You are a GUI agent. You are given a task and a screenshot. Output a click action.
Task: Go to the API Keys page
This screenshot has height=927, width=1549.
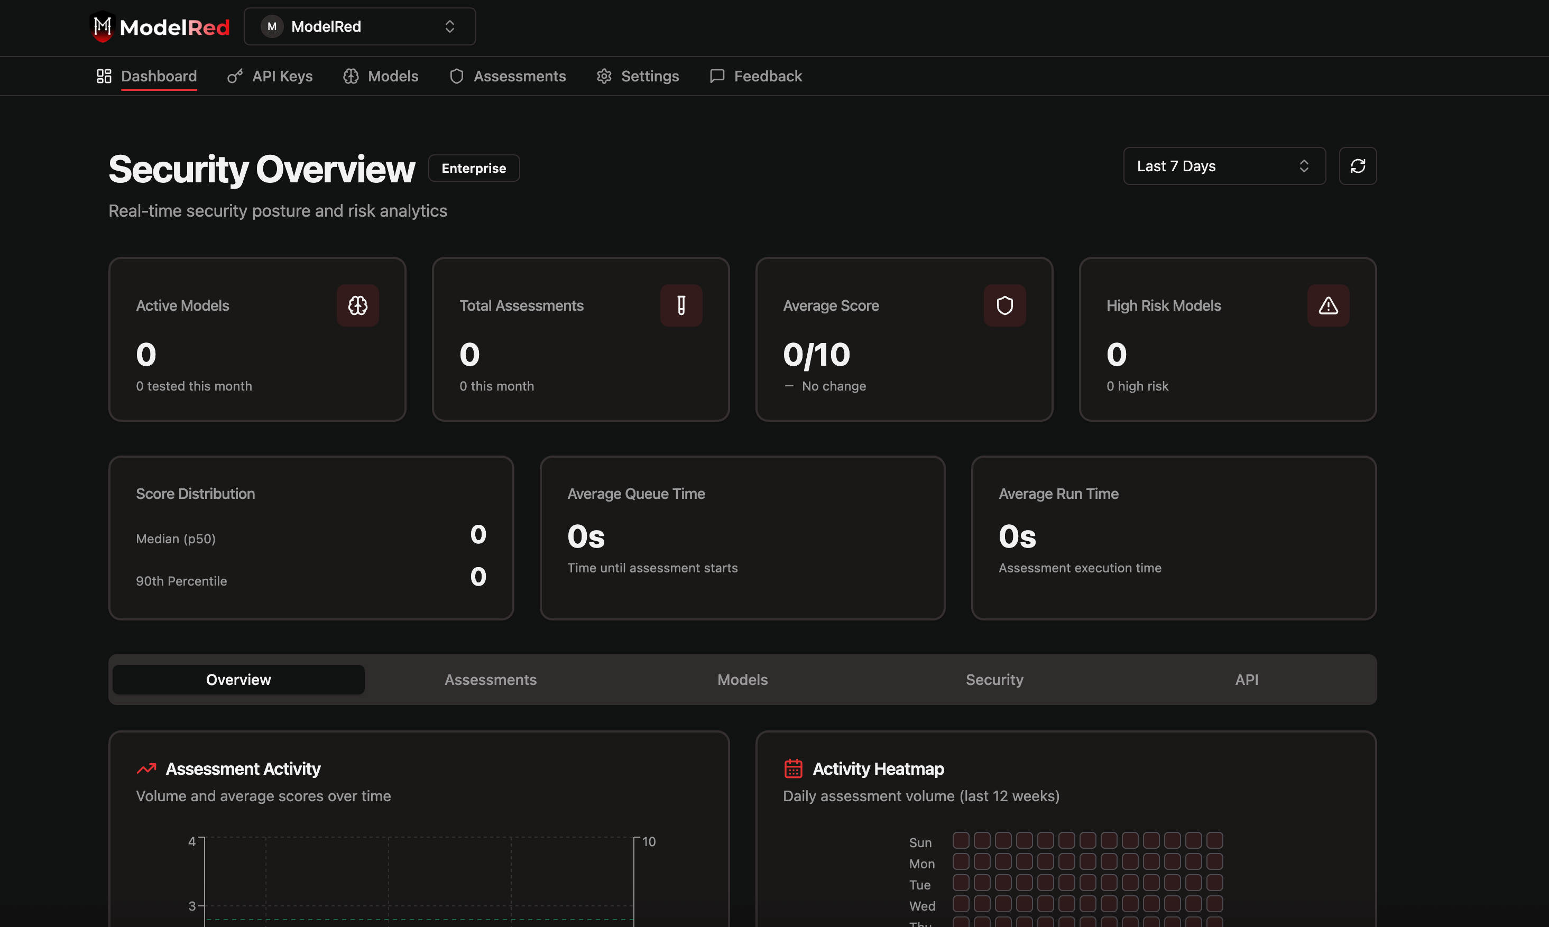(x=270, y=76)
